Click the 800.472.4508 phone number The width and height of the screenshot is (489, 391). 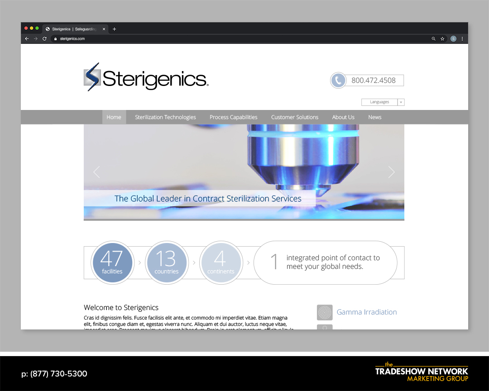pyautogui.click(x=374, y=81)
